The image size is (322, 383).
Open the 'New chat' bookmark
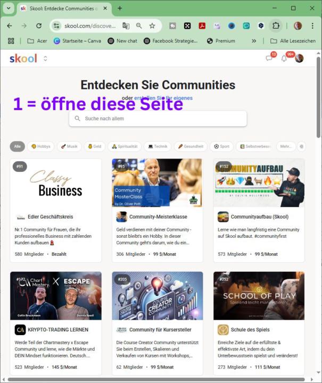point(122,41)
